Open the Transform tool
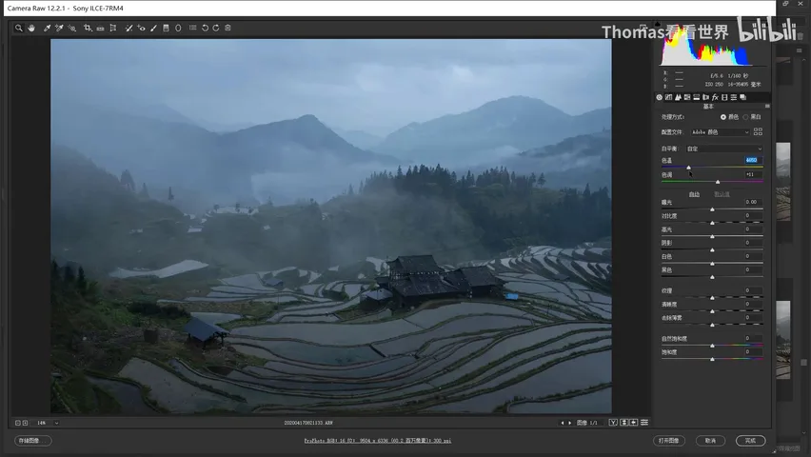This screenshot has height=457, width=811. [x=112, y=28]
